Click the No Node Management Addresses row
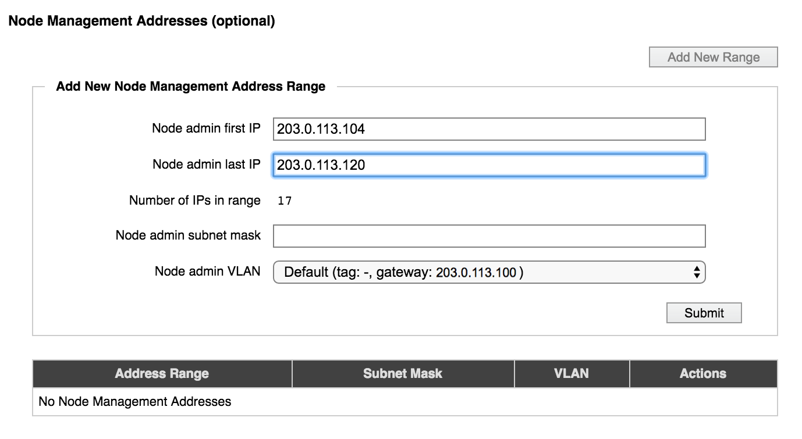The image size is (802, 439). (x=405, y=402)
